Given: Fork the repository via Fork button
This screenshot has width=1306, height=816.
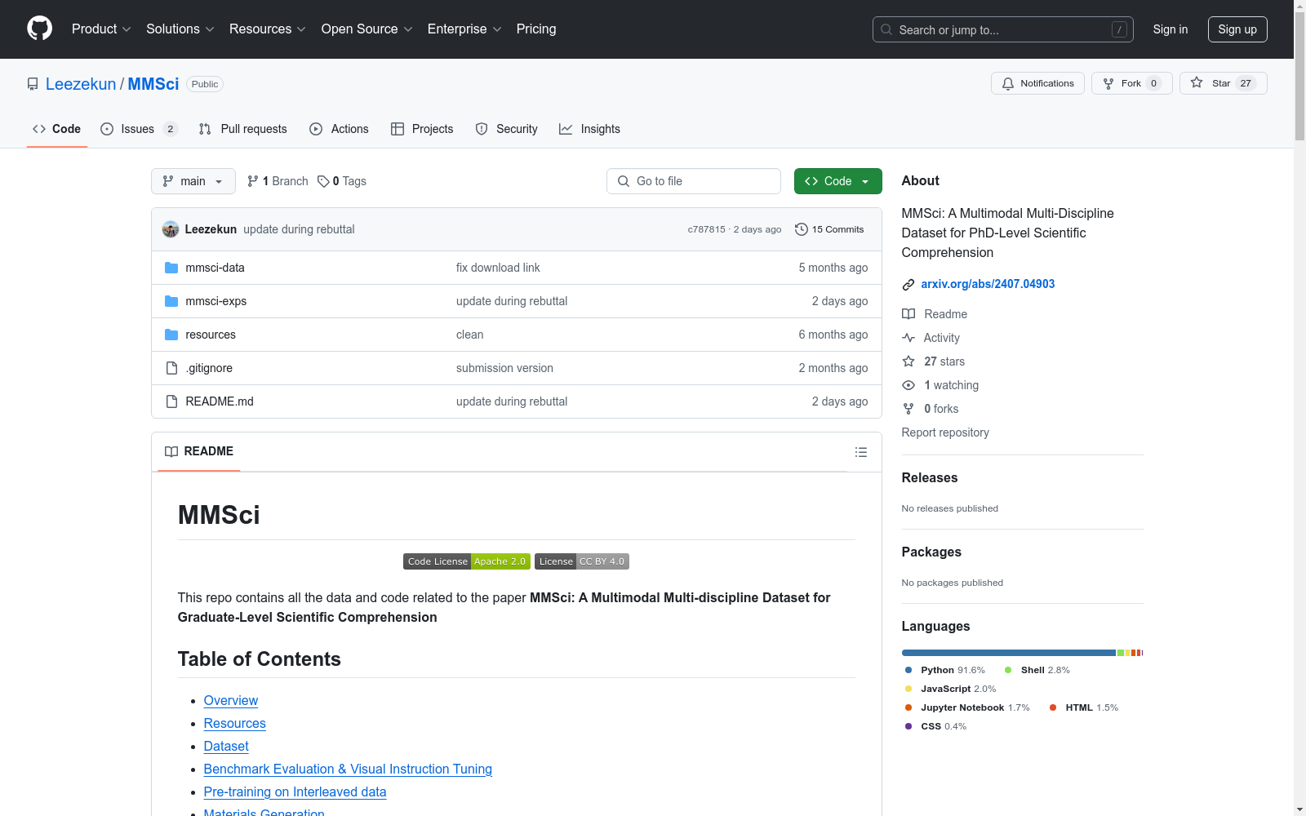Looking at the screenshot, I should coord(1131,83).
